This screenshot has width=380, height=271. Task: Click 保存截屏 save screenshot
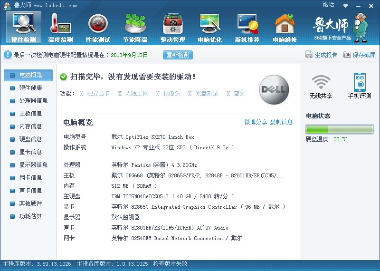pos(360,55)
